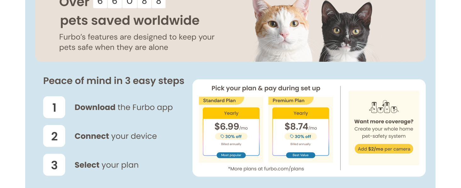Click the first pets saved counter digit
461x188 pixels.
pos(100,3)
